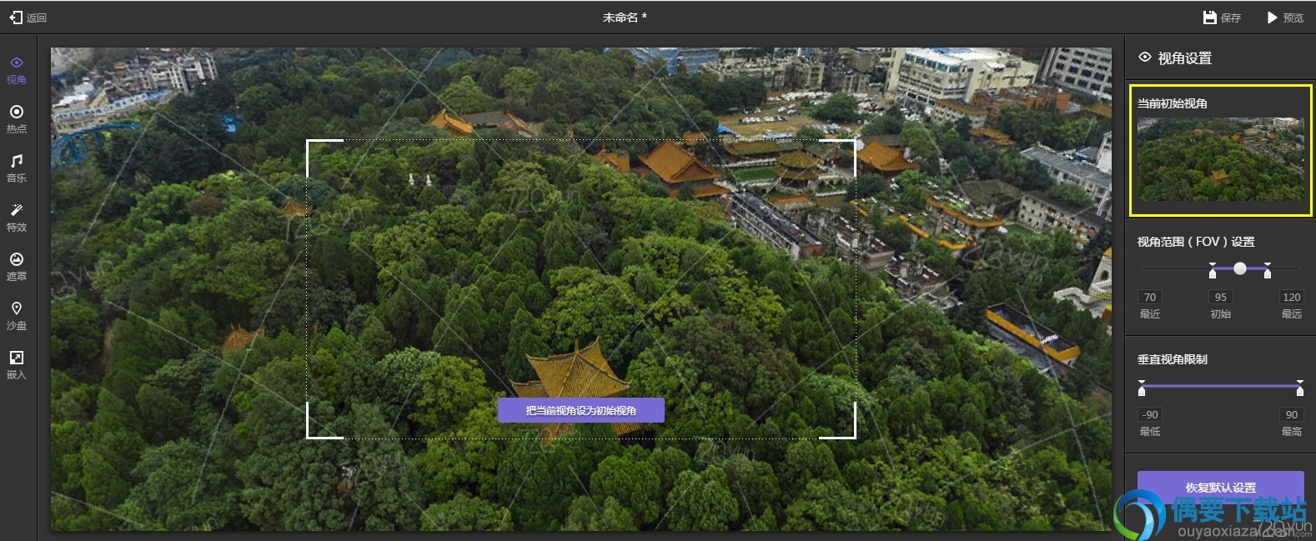Open the 沙盘 map pin tool
Image resolution: width=1316 pixels, height=541 pixels.
click(17, 316)
